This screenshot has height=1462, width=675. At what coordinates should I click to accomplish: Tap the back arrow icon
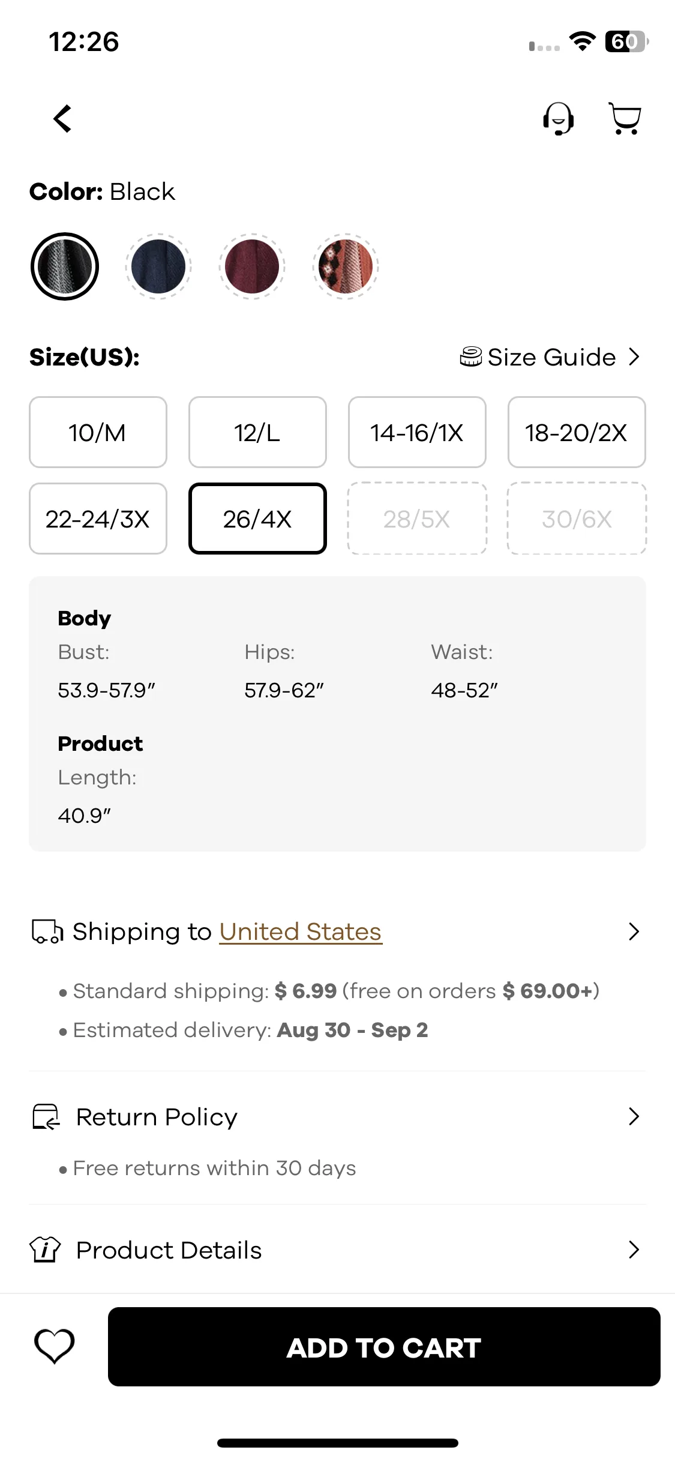tap(62, 118)
